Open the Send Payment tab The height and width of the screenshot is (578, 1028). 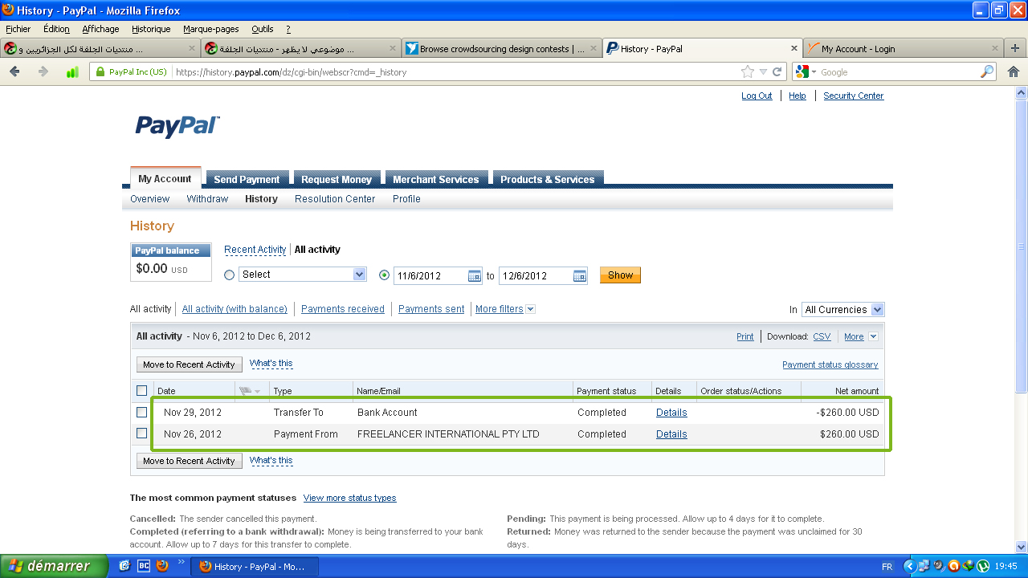(247, 179)
